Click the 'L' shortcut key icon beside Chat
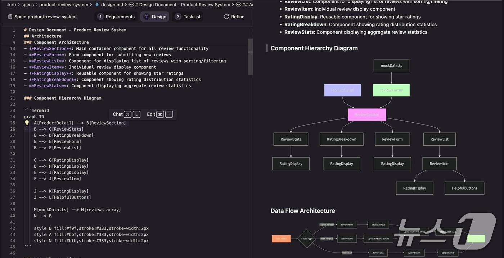Screen dimensions: 504x258 [136, 114]
